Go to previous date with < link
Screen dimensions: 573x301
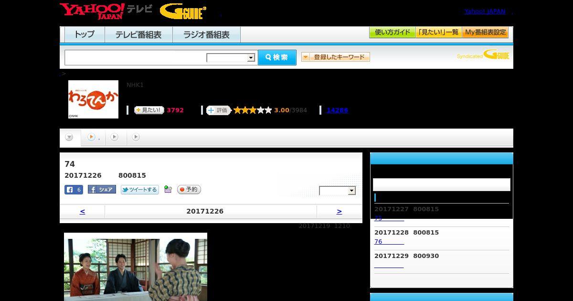82,211
